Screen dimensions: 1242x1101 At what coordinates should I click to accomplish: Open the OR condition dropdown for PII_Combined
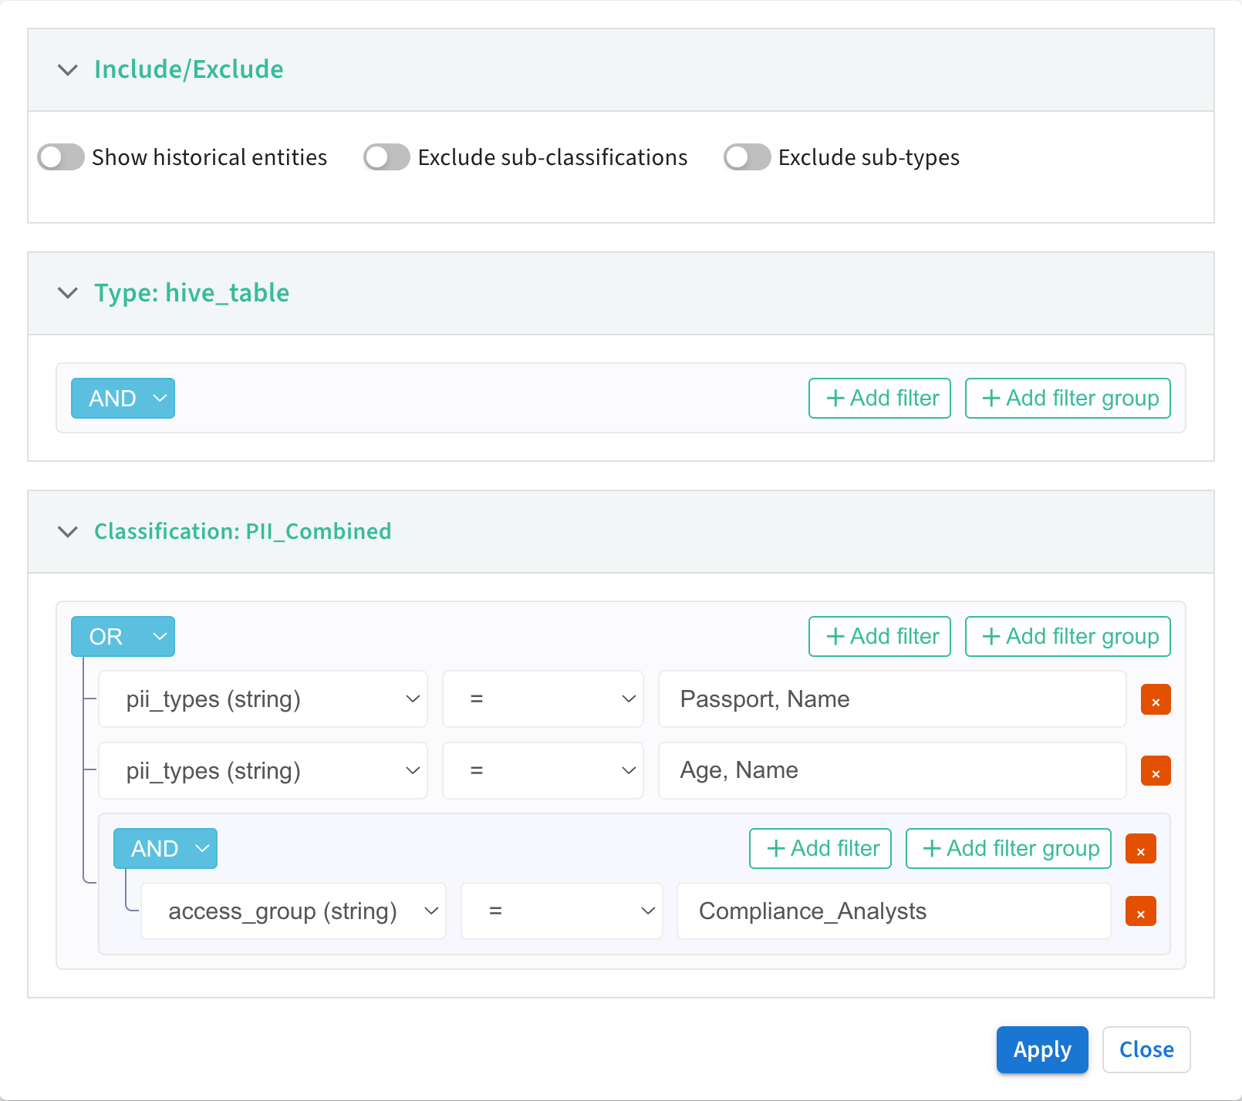[x=123, y=637]
